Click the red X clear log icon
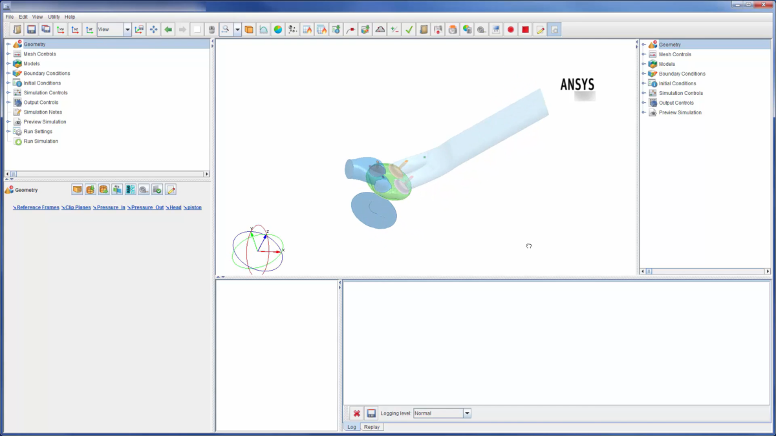 (356, 413)
